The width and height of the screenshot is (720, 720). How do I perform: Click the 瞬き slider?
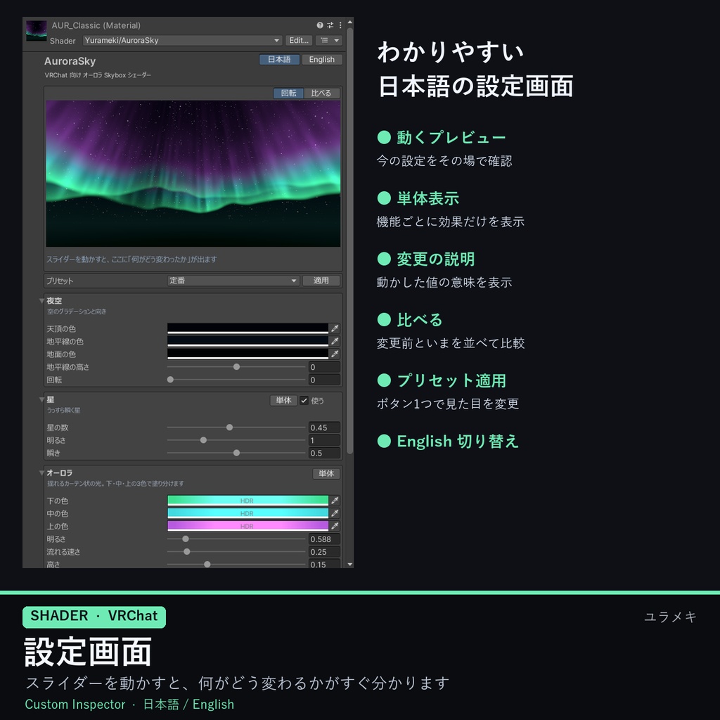236,454
